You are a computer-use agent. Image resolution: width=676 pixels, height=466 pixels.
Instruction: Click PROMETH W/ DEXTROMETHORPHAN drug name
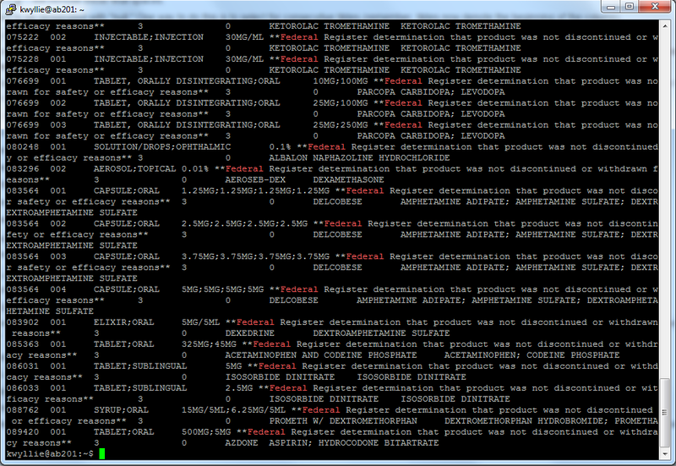point(343,421)
